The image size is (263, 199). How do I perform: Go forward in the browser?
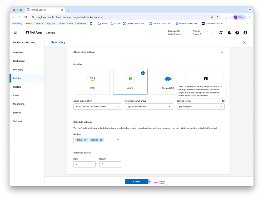(19, 17)
